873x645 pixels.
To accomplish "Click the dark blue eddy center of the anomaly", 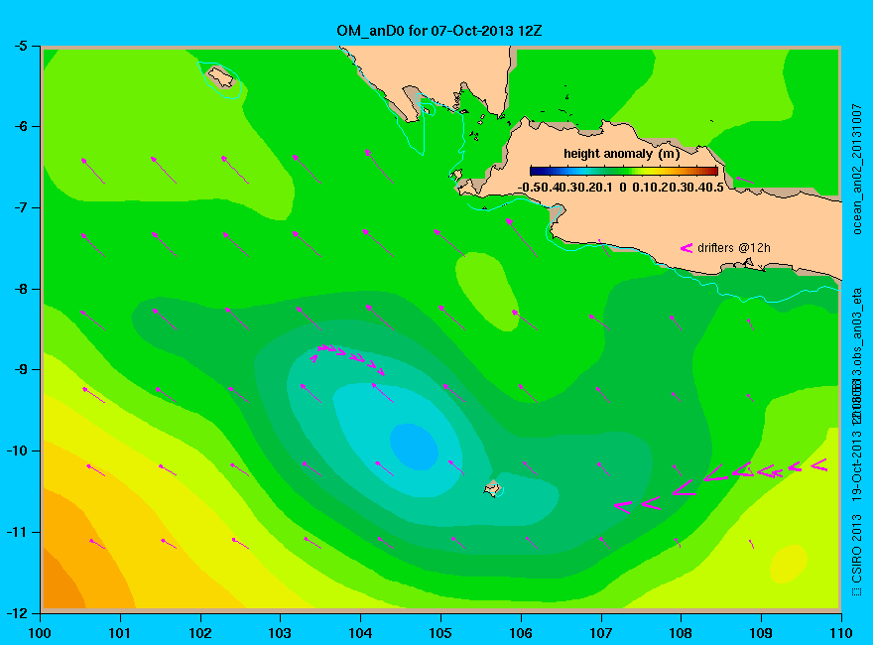I will (415, 447).
